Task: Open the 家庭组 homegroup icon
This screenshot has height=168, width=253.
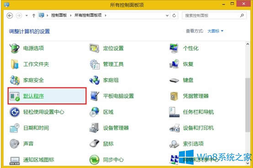Action: click(95, 80)
